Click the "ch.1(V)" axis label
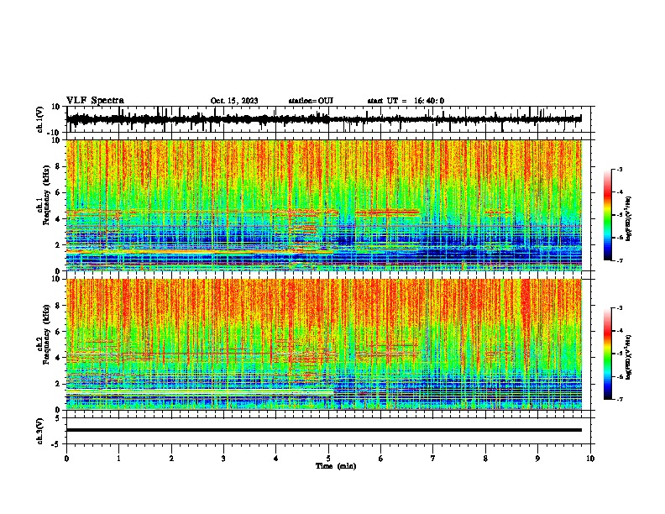This screenshot has height=514, width=665. (x=40, y=119)
